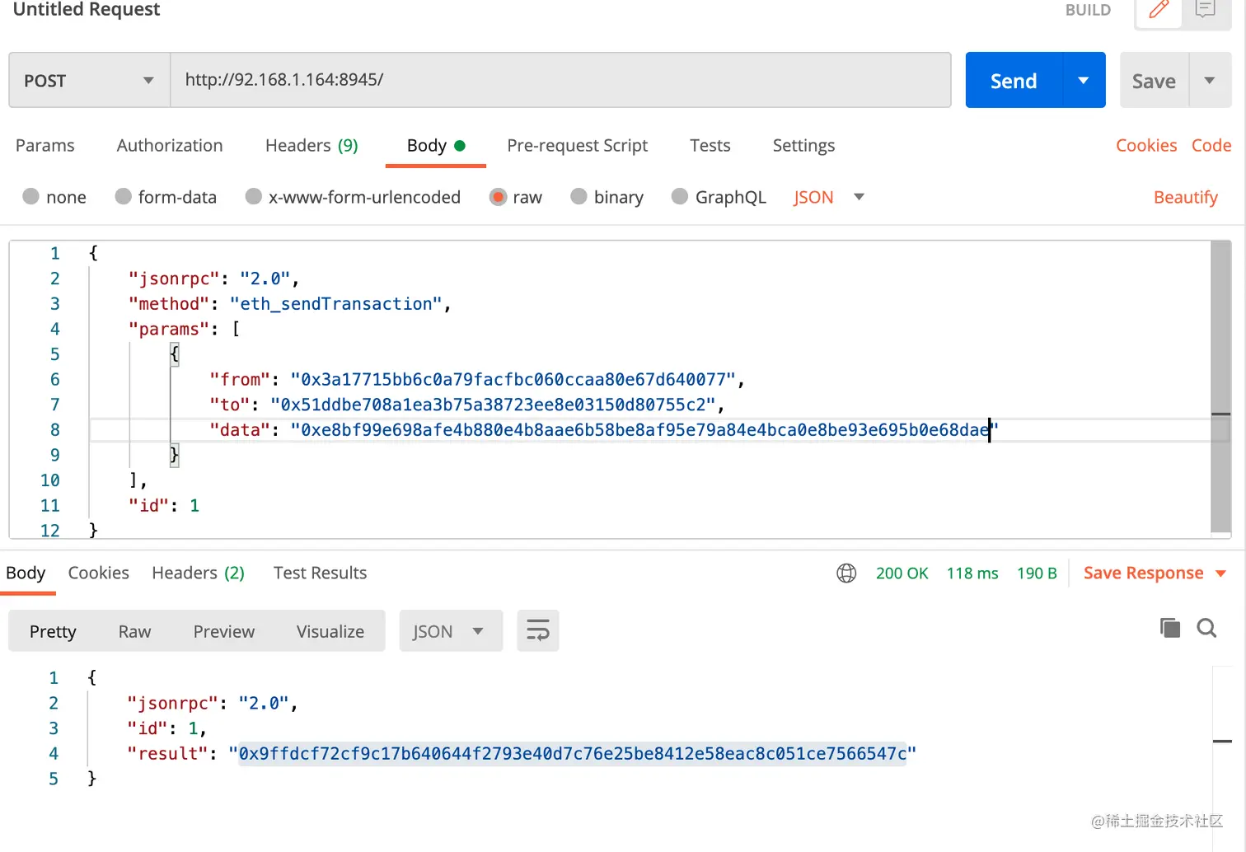The image size is (1246, 852).
Task: Select the none body type
Action: pyautogui.click(x=31, y=197)
